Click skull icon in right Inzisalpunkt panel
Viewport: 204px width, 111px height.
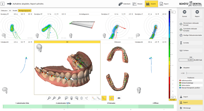coord(139,90)
